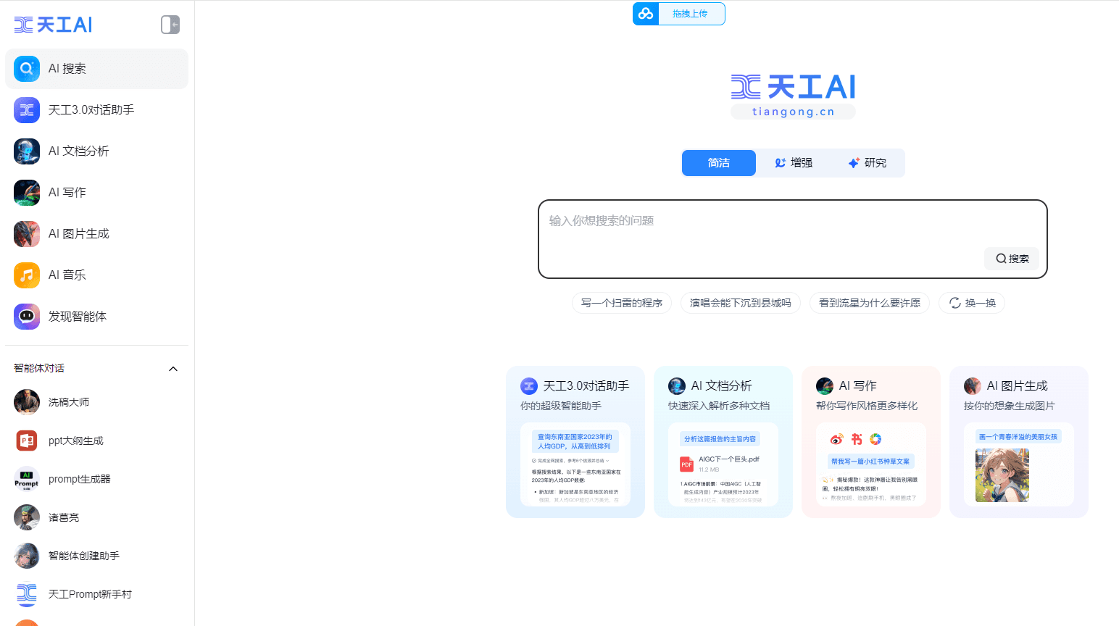Click the avatar icon on AI 图片生成 card

[973, 386]
